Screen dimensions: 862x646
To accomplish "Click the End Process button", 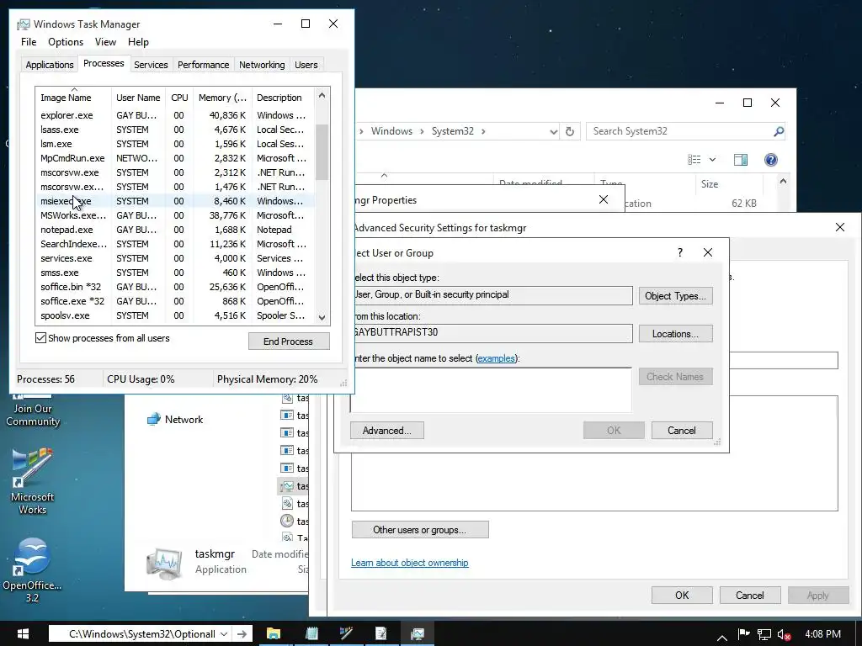I will point(289,342).
